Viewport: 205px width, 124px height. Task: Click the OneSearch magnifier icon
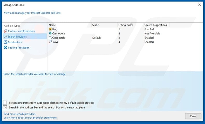point(50,38)
